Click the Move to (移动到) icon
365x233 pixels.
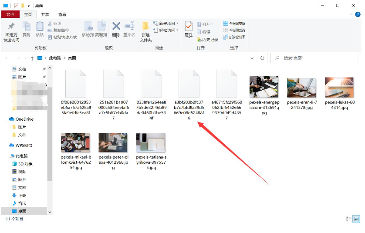(88, 29)
